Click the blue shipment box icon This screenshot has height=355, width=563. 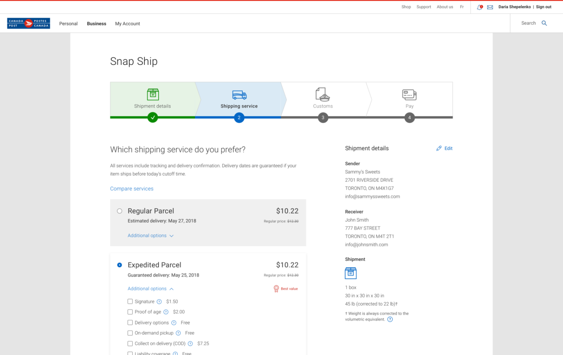(351, 273)
